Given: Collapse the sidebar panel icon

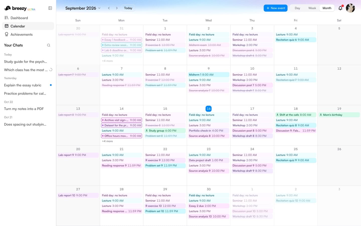Looking at the screenshot, I should pyautogui.click(x=50, y=8).
